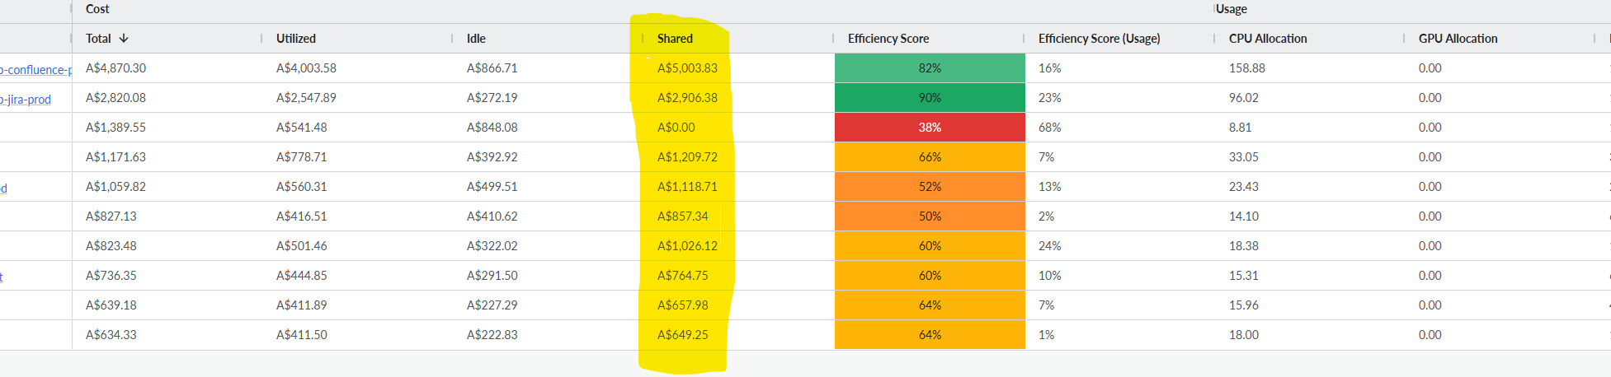Viewport: 1611px width, 377px height.
Task: Click the orange 52% efficiency score cell
Action: 930,187
